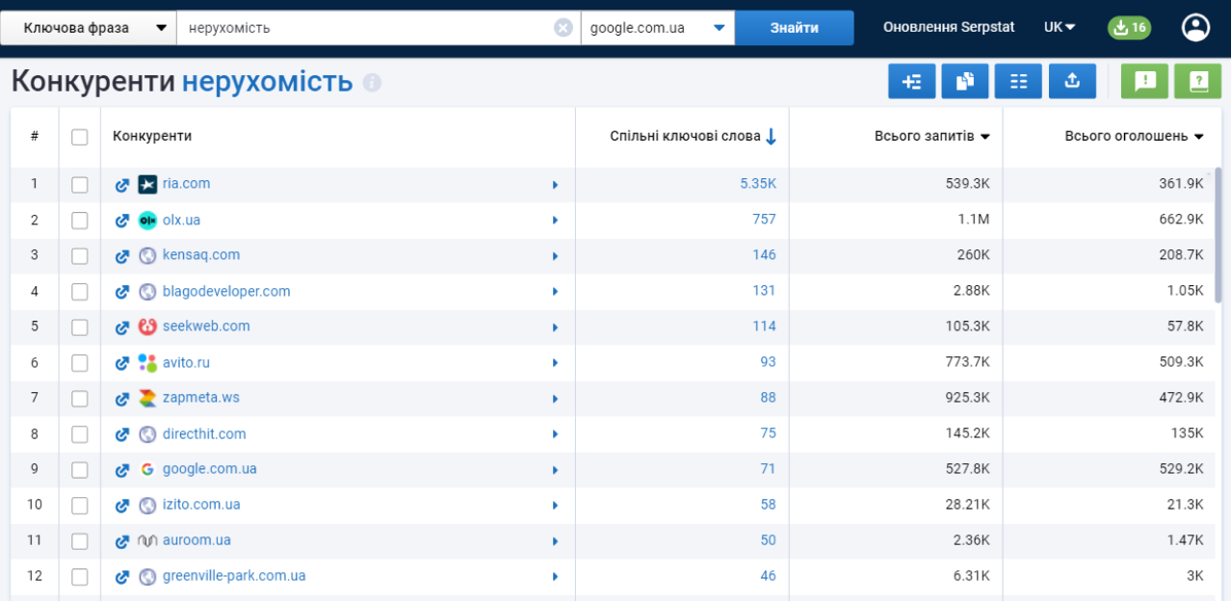
Task: Open the 757 common keywords link
Action: (764, 220)
